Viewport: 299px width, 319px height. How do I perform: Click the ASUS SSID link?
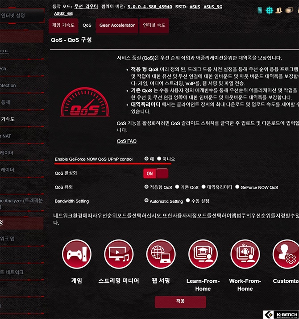[195, 7]
